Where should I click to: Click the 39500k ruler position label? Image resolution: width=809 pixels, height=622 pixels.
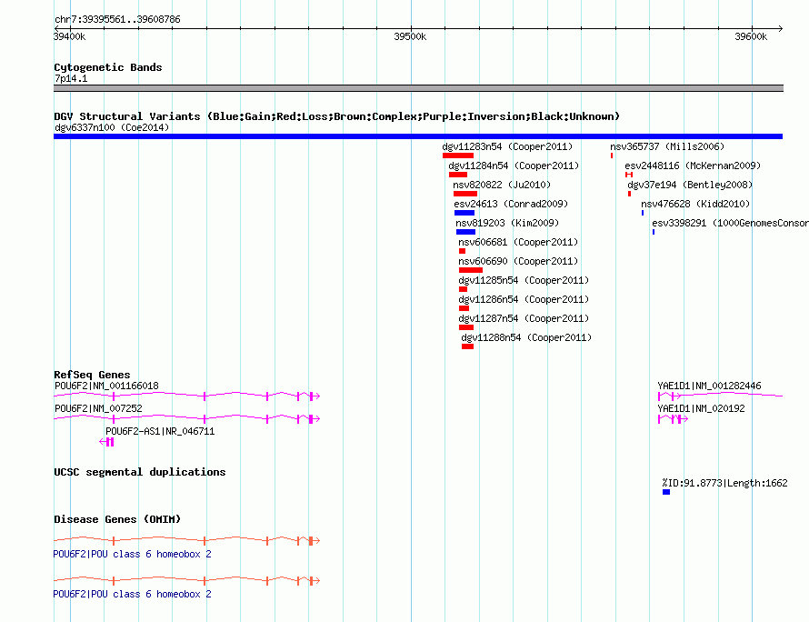click(410, 36)
